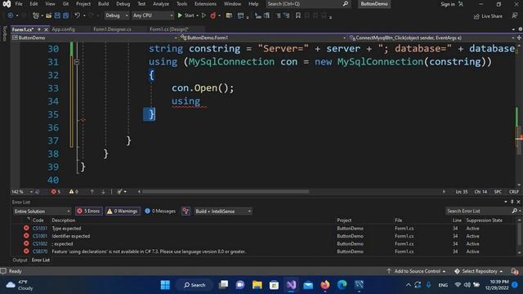Click Add to Source Control
Screen dimensions: 523x294
(x=416, y=271)
